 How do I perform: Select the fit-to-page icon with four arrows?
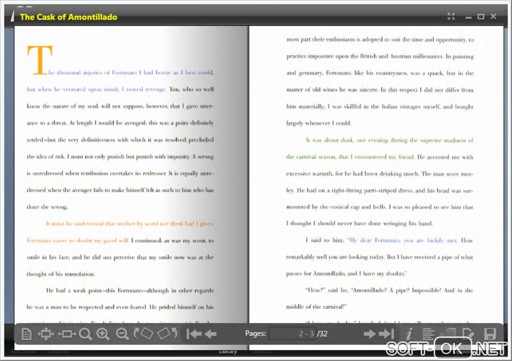[x=46, y=334]
